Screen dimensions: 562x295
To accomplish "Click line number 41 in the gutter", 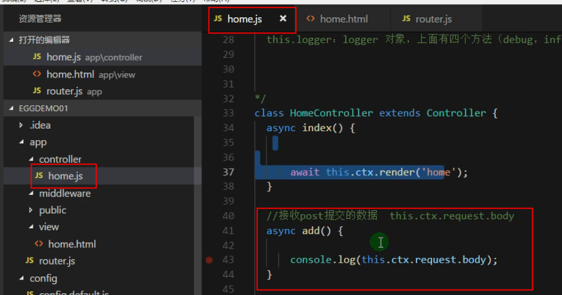I will point(228,231).
